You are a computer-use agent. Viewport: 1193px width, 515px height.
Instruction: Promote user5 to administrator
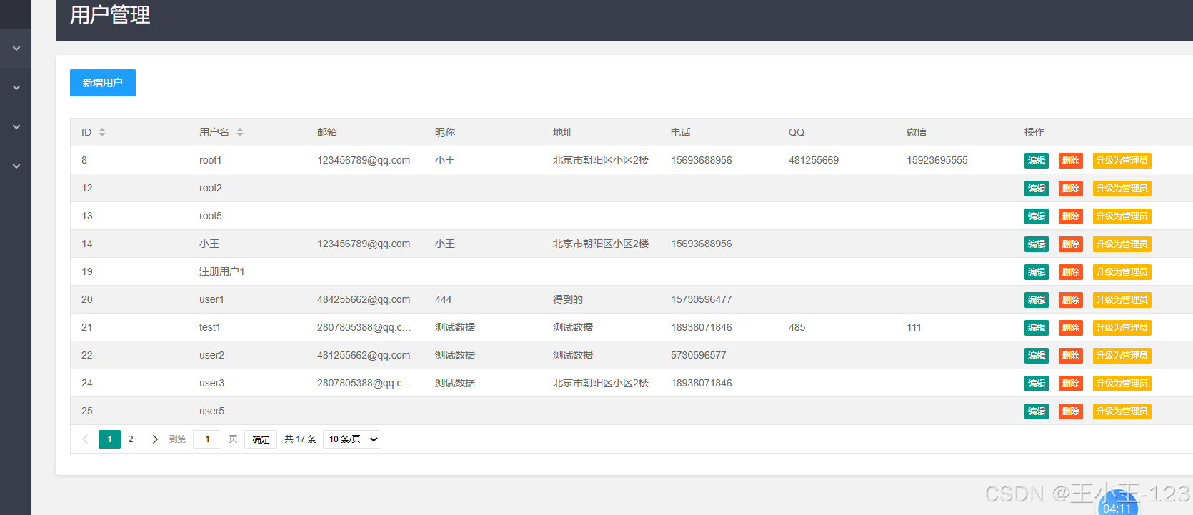point(1122,411)
